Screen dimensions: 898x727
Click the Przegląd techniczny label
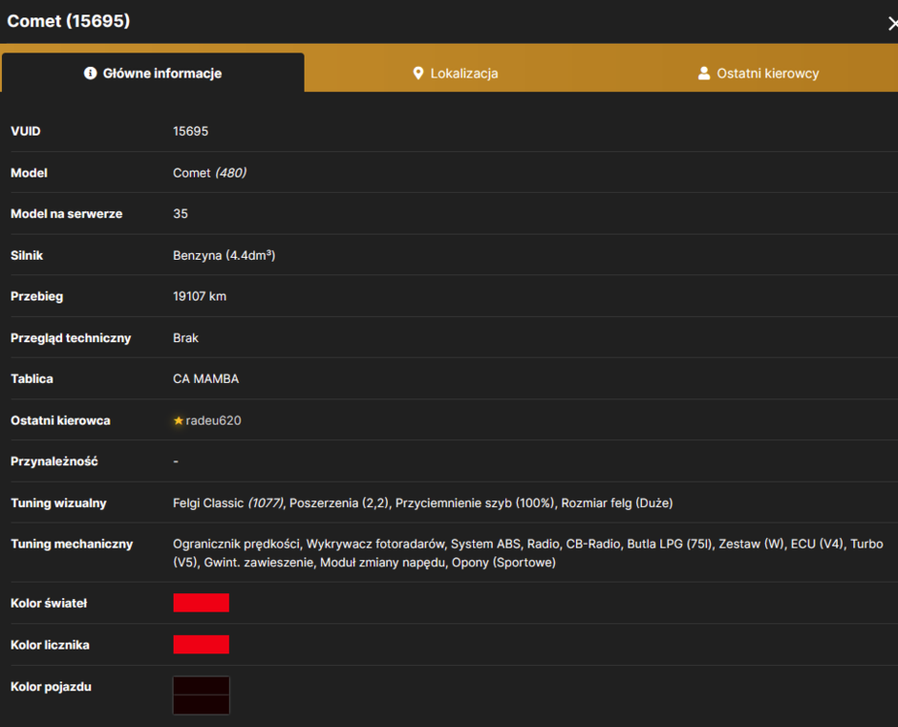71,337
